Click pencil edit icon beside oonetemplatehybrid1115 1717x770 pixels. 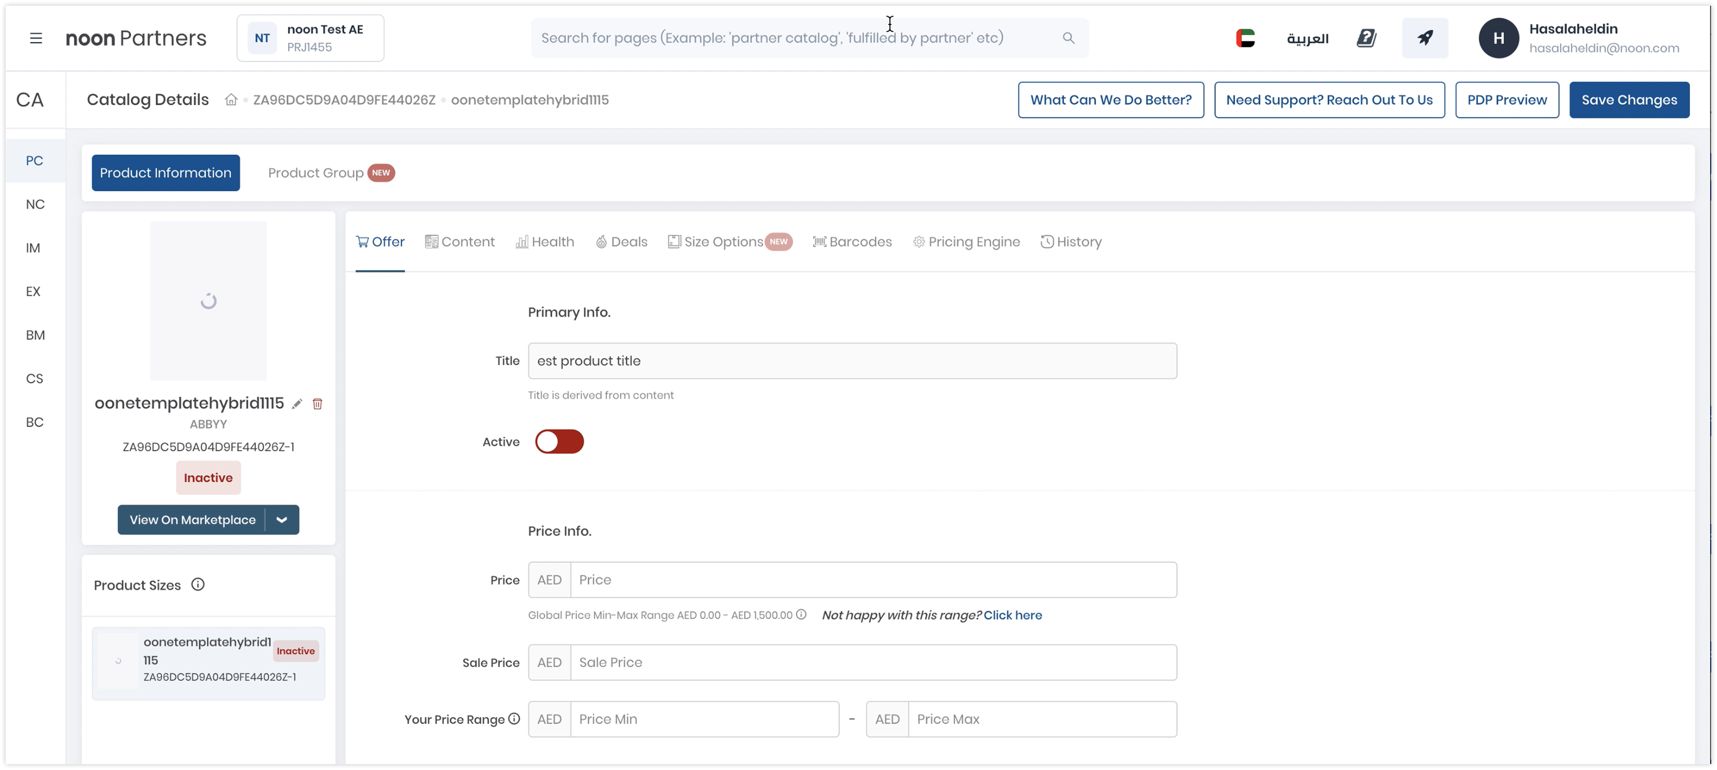[297, 404]
